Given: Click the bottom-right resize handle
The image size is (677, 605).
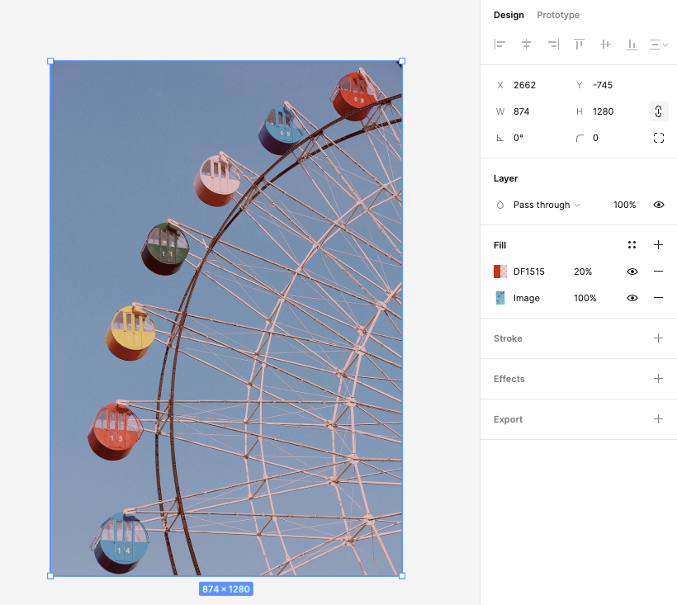Looking at the screenshot, I should [402, 575].
